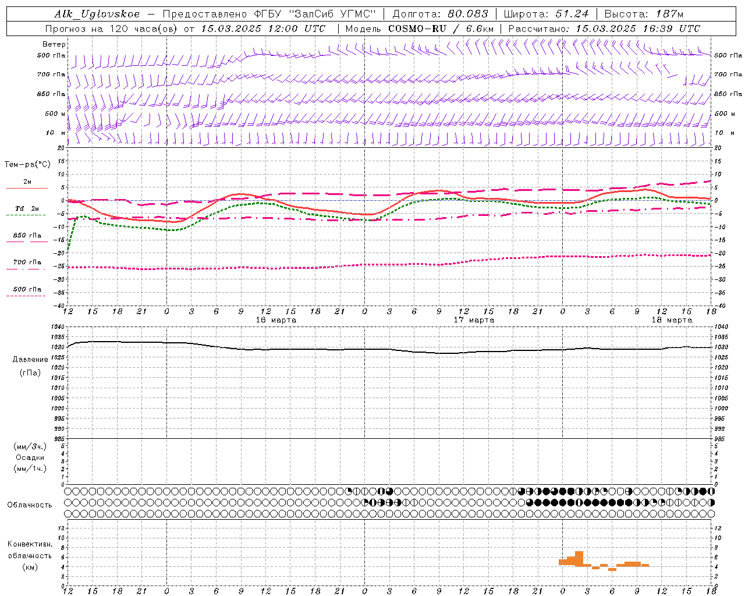This screenshot has width=745, height=596.
Task: Click the solid red '2м' legend line
Action: [27, 188]
